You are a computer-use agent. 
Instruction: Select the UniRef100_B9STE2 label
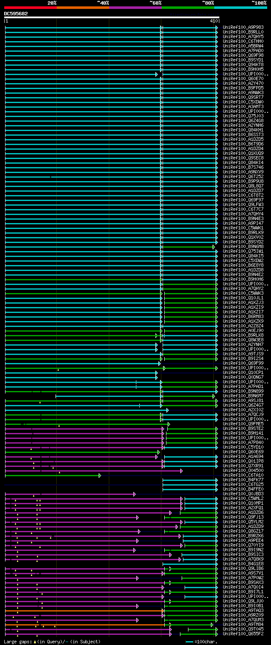[244, 428]
